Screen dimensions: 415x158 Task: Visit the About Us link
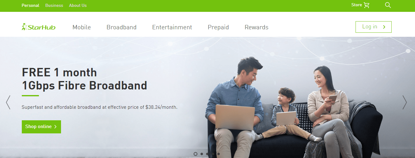78,5
